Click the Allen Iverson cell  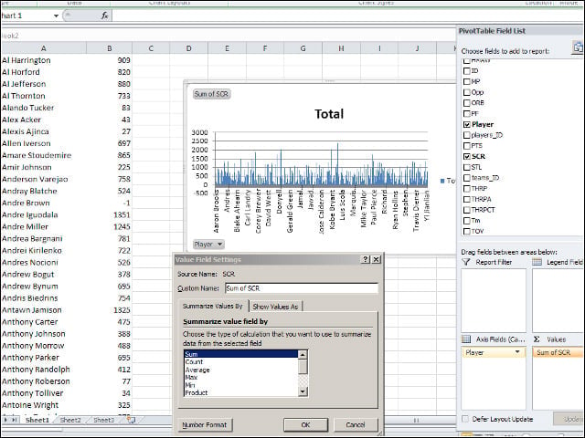point(44,143)
